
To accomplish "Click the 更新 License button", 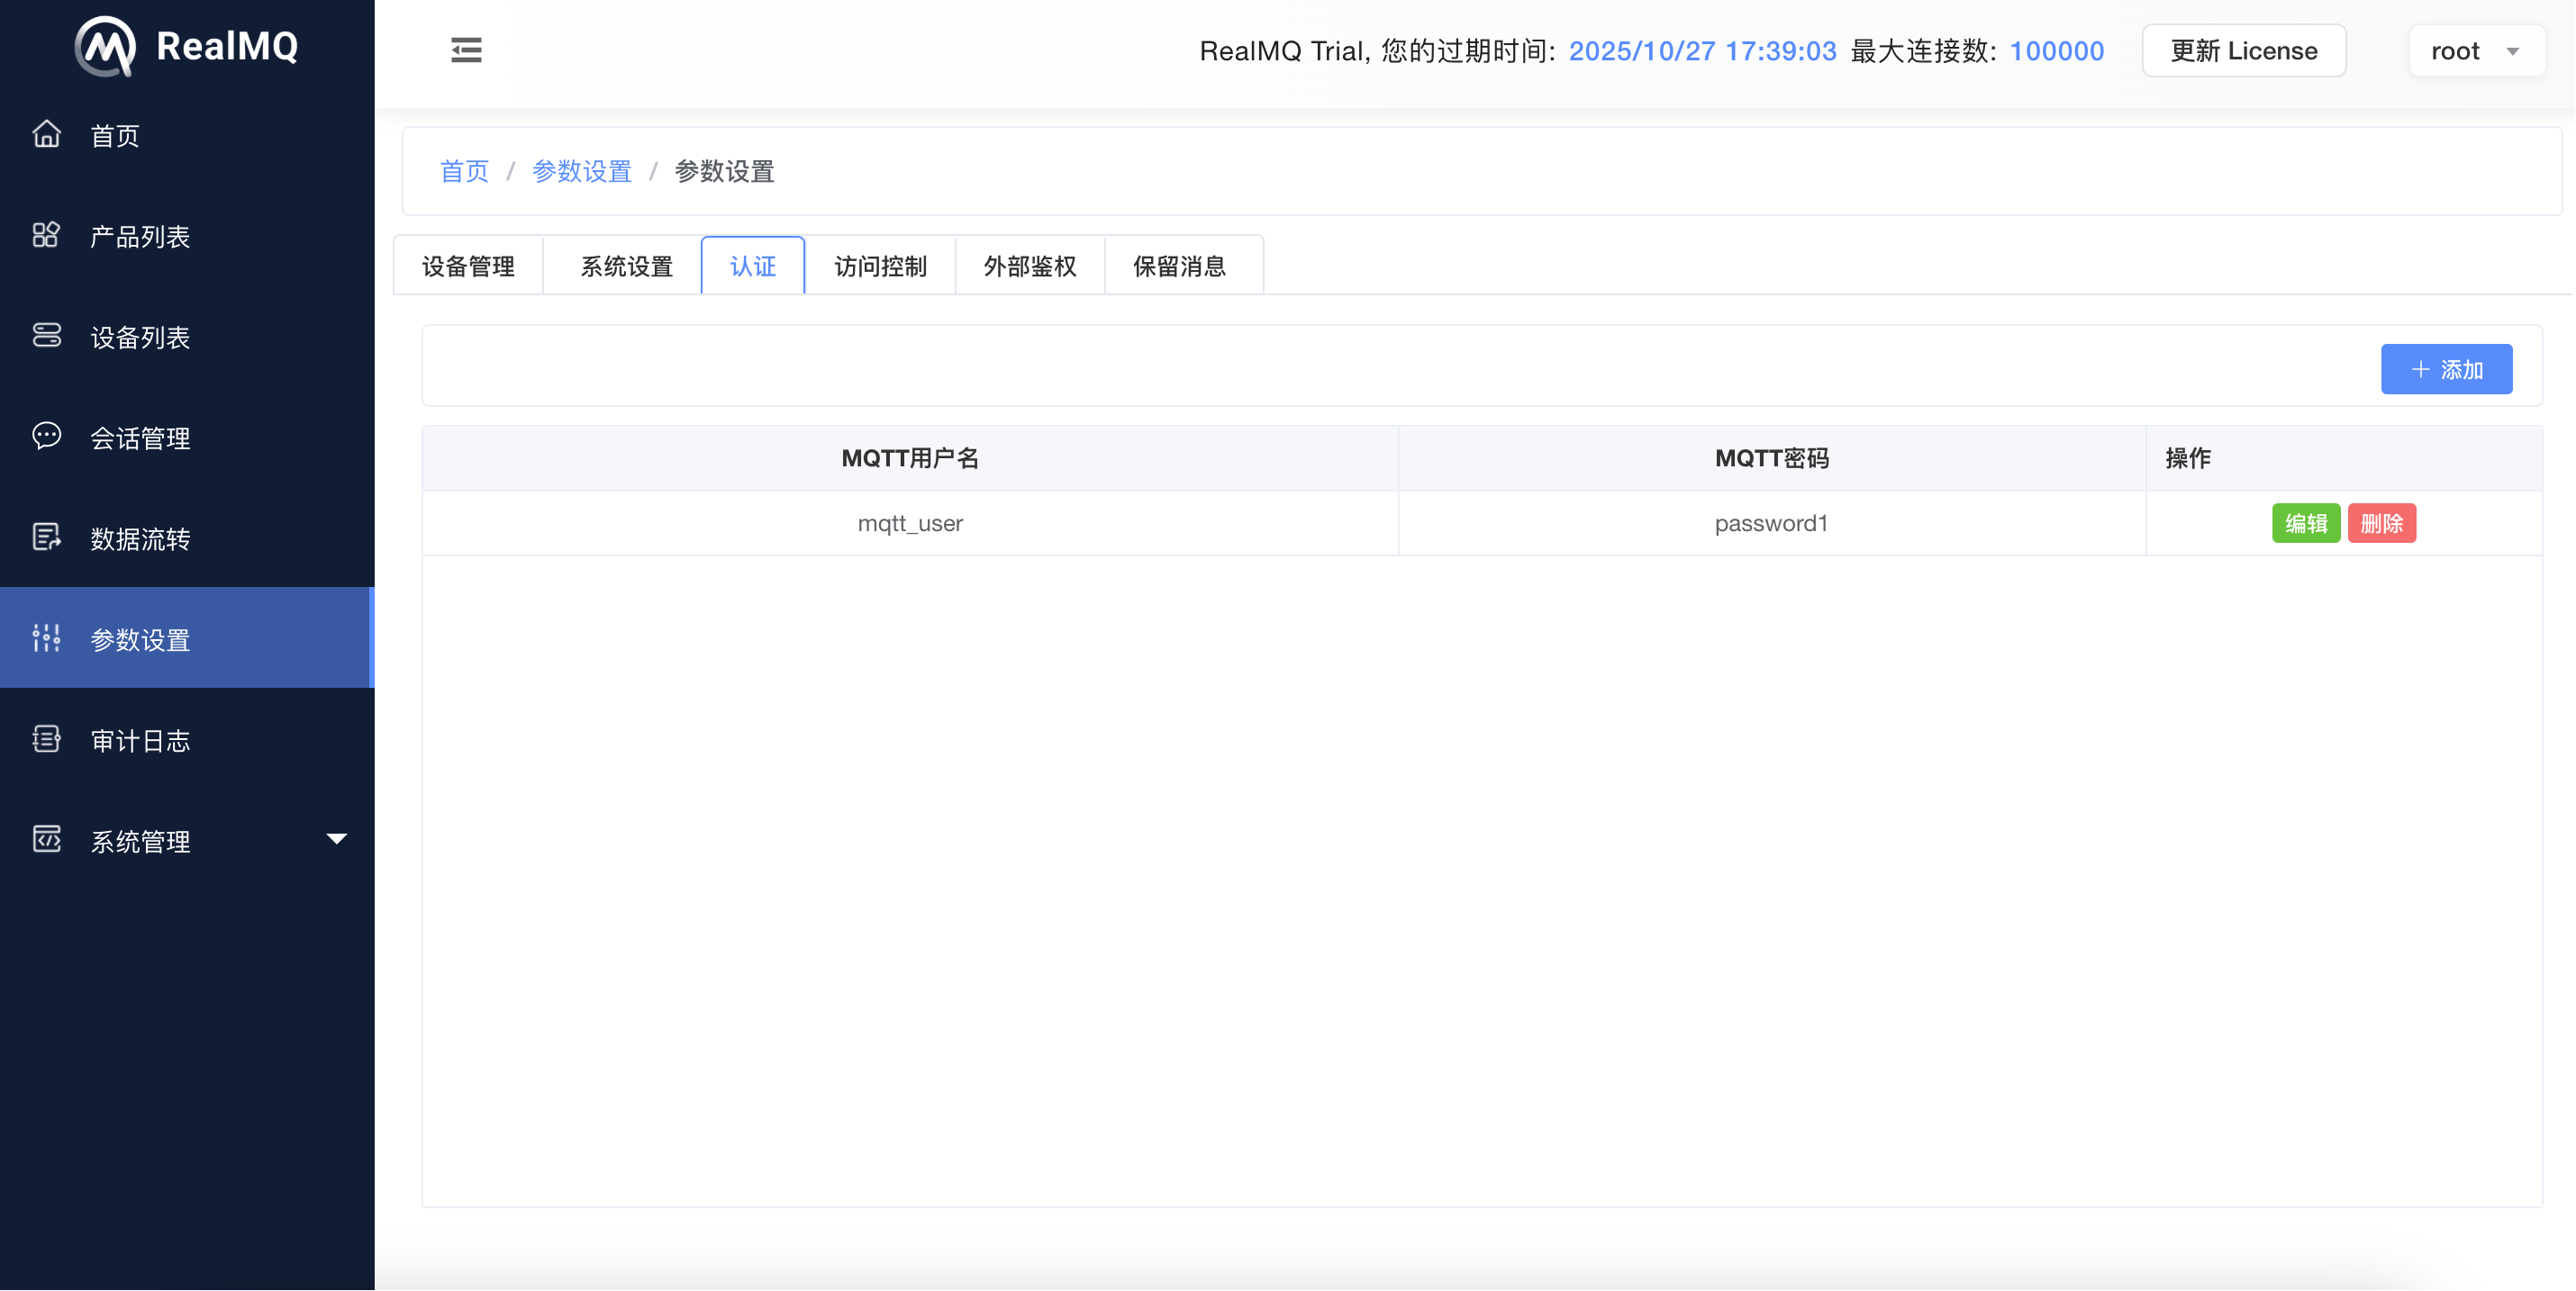I will [x=2243, y=51].
